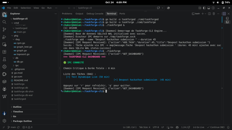The width and height of the screenshot is (232, 130).
Task: Switch to the Output tab
Action: click(x=79, y=13)
